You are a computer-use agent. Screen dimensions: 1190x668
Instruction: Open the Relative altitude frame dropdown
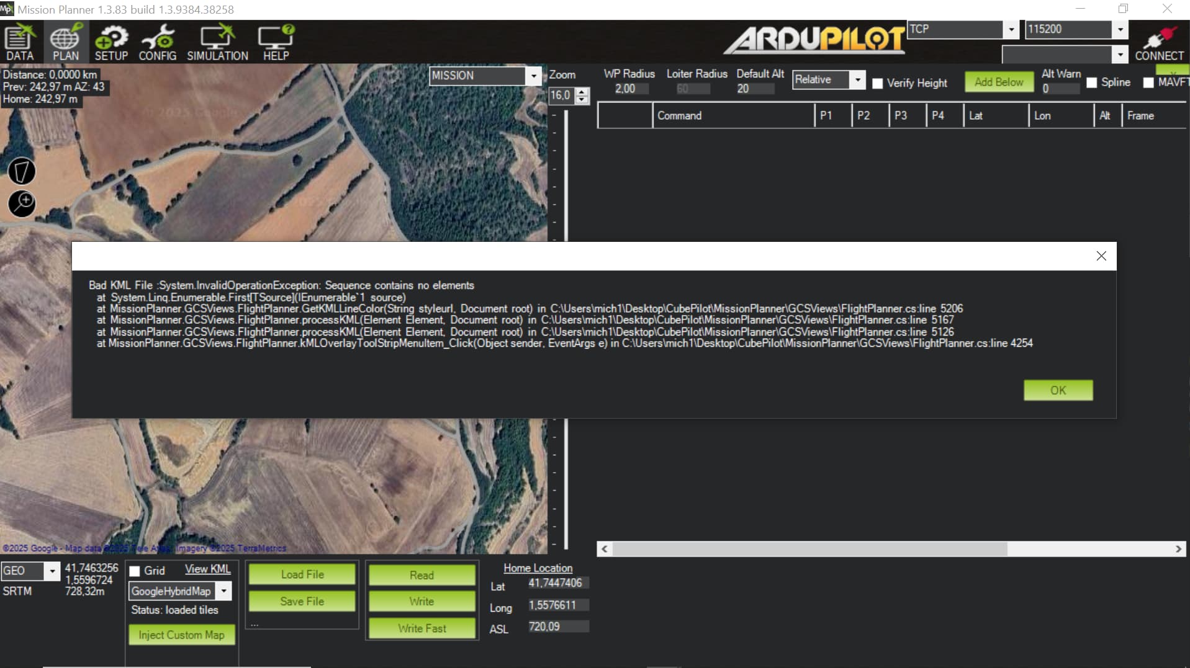point(857,79)
